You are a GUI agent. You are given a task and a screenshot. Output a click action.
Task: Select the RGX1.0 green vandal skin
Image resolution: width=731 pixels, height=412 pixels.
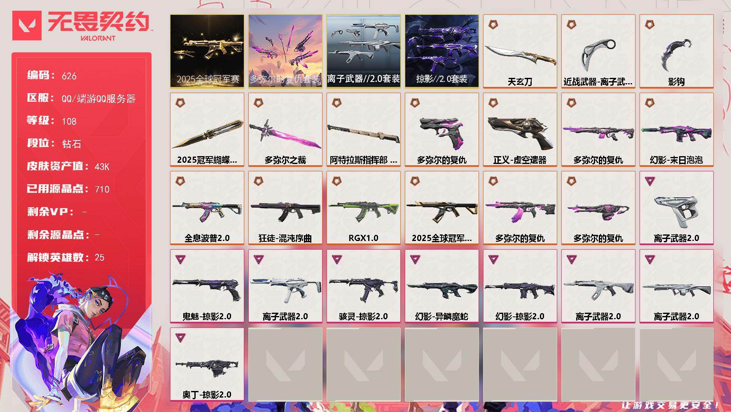(x=364, y=208)
